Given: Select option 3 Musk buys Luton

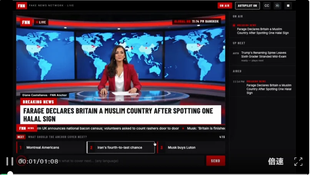Looking at the screenshot, I should pyautogui.click(x=191, y=148).
